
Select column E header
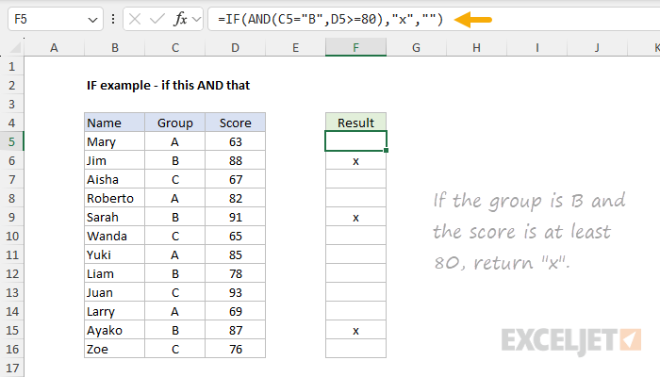click(295, 47)
